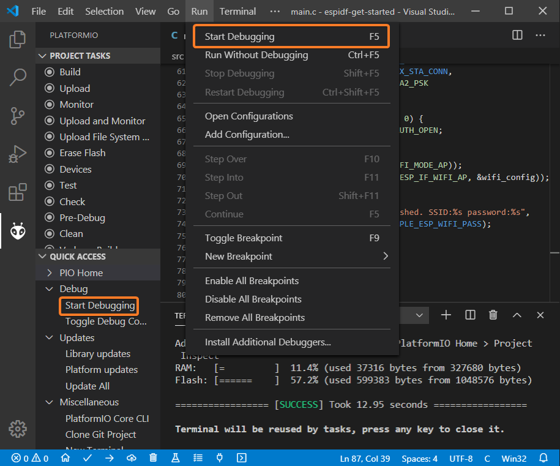Choose Add Configuration... menu entry
The width and height of the screenshot is (560, 466).
click(291, 134)
